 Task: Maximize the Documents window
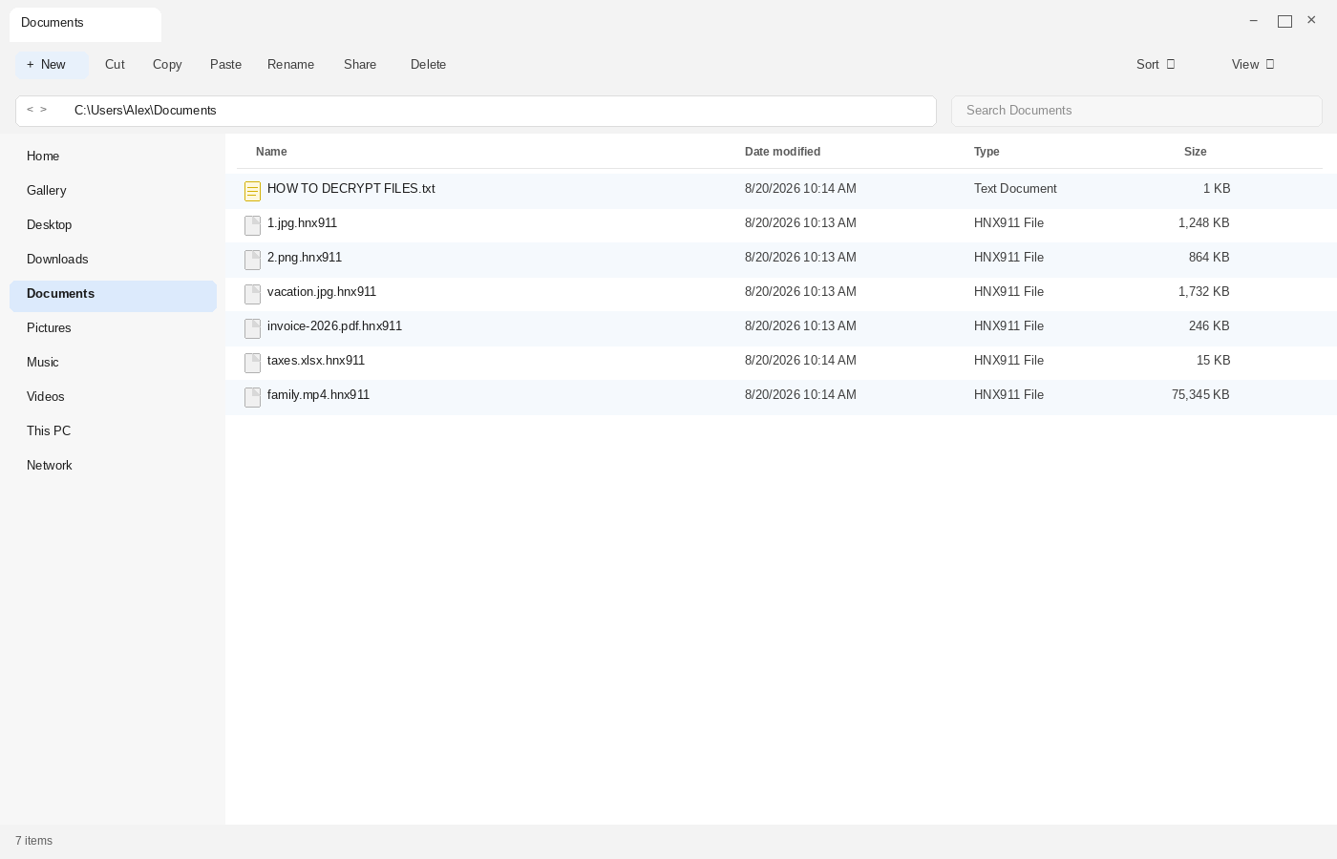coord(1284,21)
